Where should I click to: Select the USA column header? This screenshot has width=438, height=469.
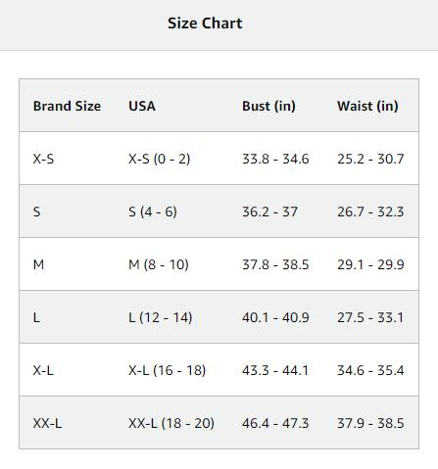click(142, 106)
